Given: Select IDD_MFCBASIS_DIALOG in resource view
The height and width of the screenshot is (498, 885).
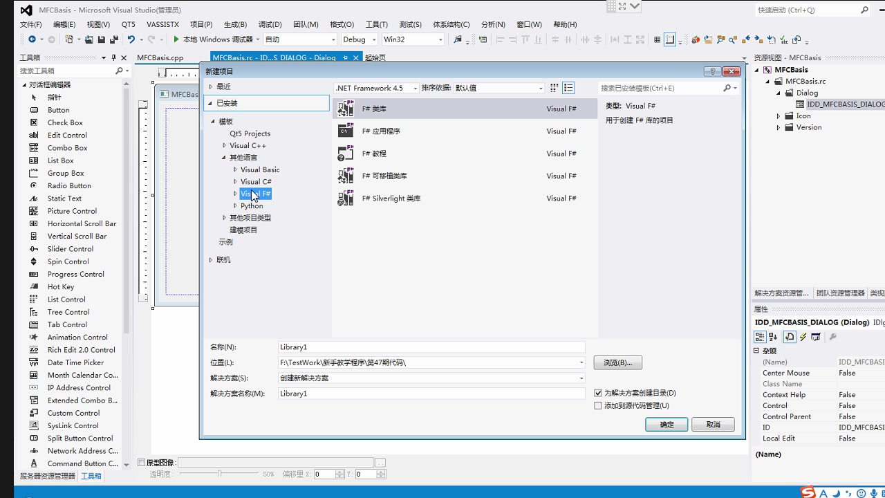Looking at the screenshot, I should point(846,104).
